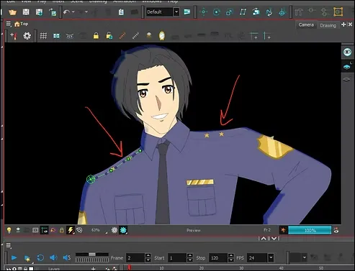
Task: Click the orange ruler icon
Action: tap(122, 36)
